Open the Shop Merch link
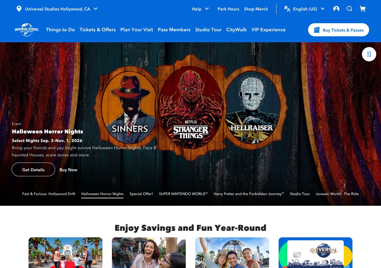The height and width of the screenshot is (268, 381). tap(256, 9)
